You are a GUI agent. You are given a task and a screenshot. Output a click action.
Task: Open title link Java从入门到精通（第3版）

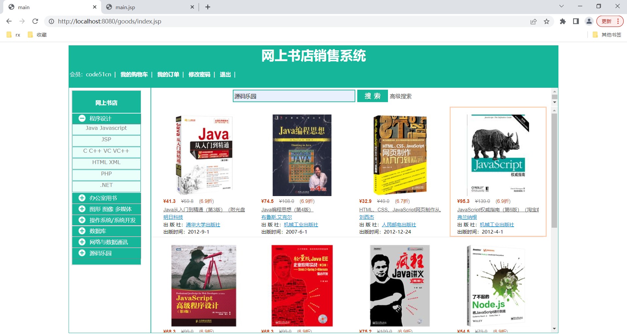pos(204,210)
